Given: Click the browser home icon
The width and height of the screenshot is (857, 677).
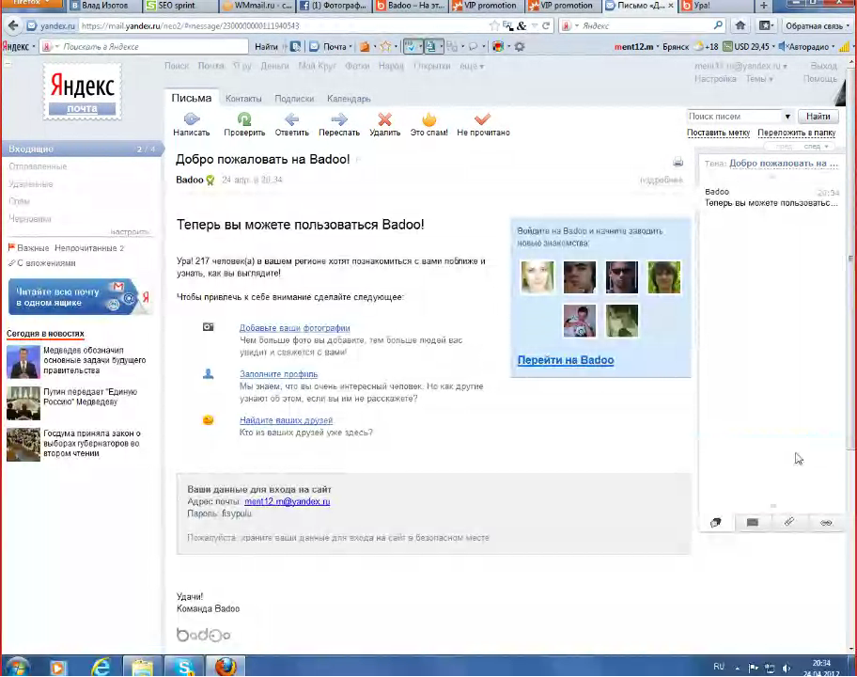Looking at the screenshot, I should (x=740, y=25).
